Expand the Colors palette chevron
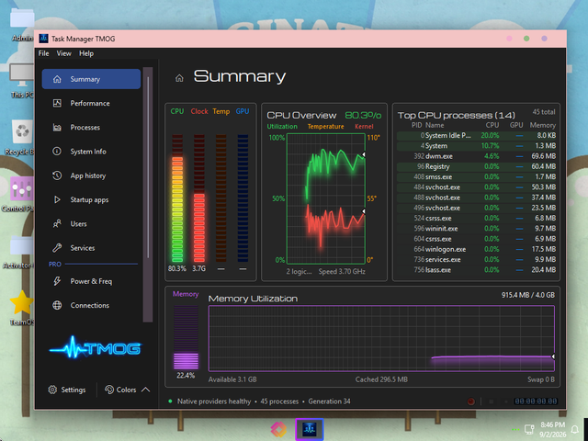 [145, 390]
